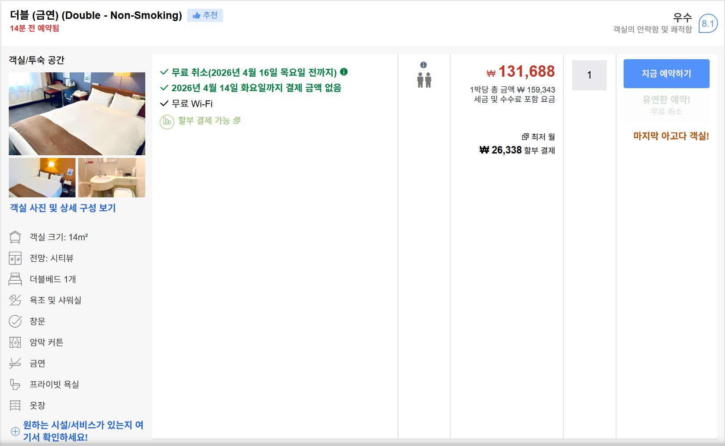Click the double bed icon
Screen dimensions: 725x446
(x=15, y=279)
